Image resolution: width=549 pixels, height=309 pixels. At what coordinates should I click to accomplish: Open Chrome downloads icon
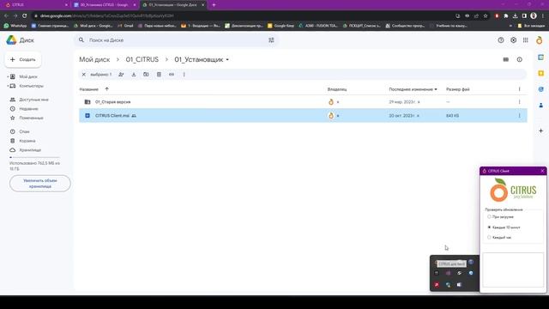point(515,15)
